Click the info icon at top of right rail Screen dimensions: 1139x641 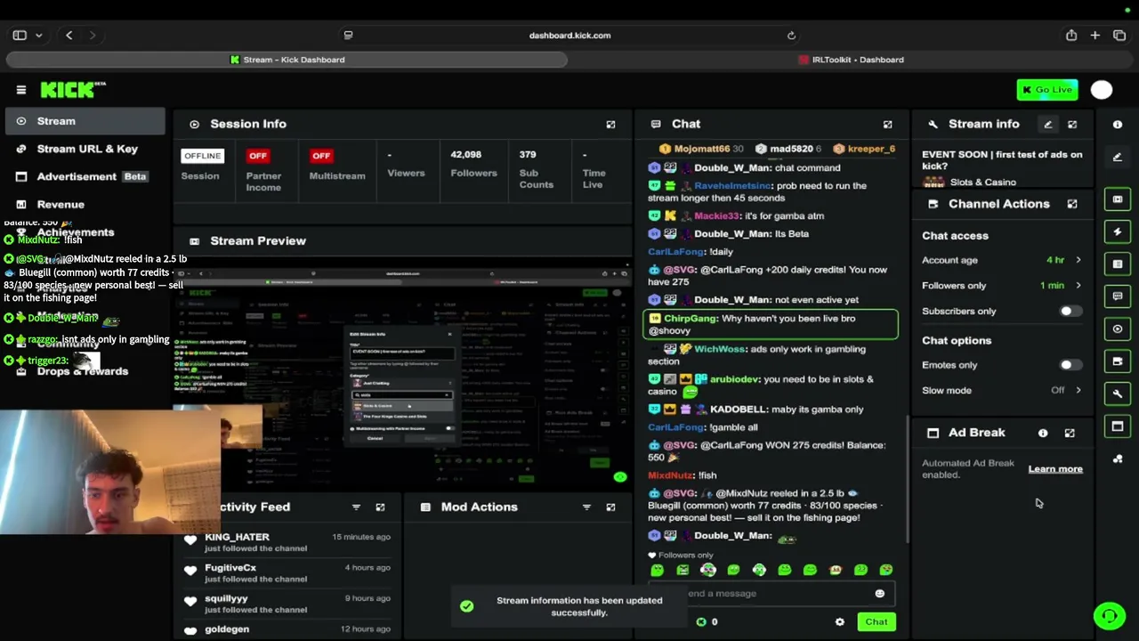click(x=1118, y=125)
